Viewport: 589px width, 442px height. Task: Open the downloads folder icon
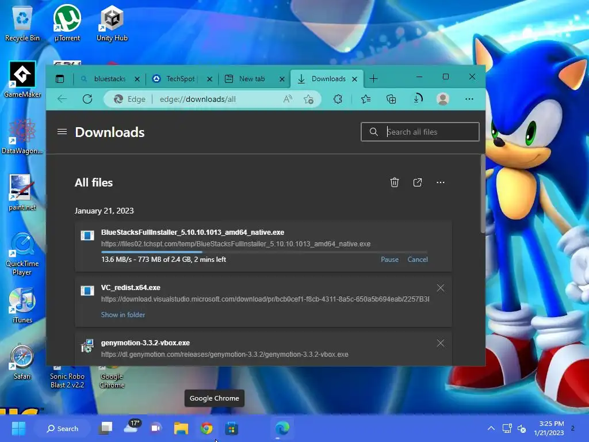coord(418,182)
